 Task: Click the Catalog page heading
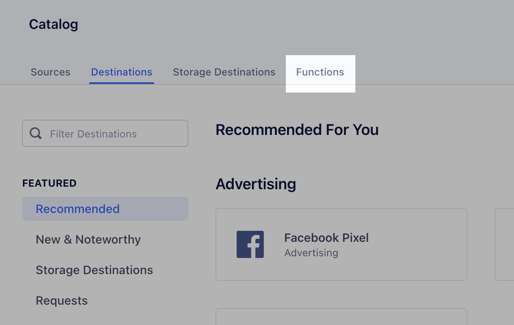(x=53, y=24)
